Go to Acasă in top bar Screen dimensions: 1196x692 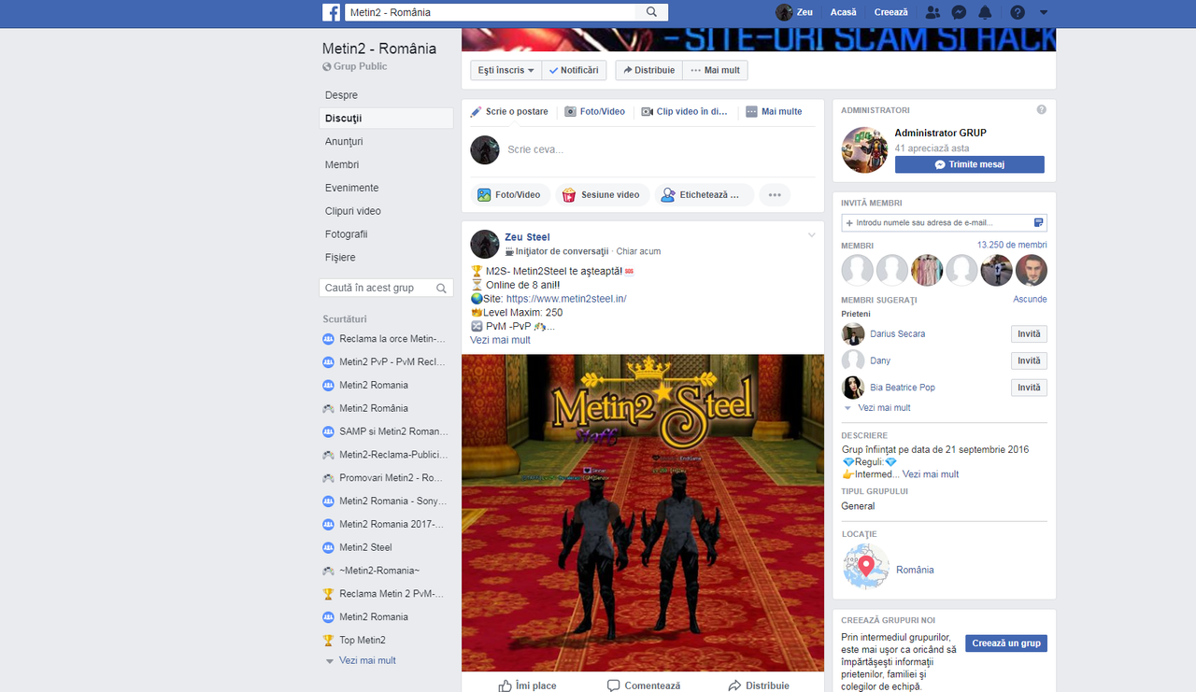pyautogui.click(x=844, y=12)
